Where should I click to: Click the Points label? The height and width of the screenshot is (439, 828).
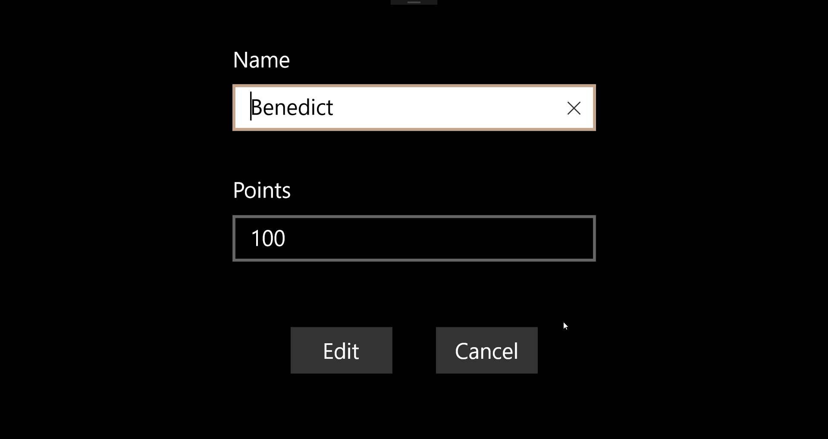pyautogui.click(x=261, y=190)
